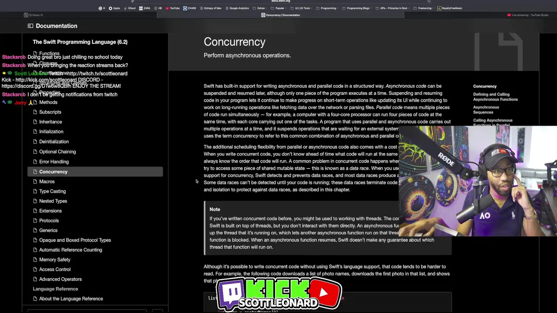The width and height of the screenshot is (557, 313).
Task: Open the Initialization page in sidebar
Action: pos(51,132)
